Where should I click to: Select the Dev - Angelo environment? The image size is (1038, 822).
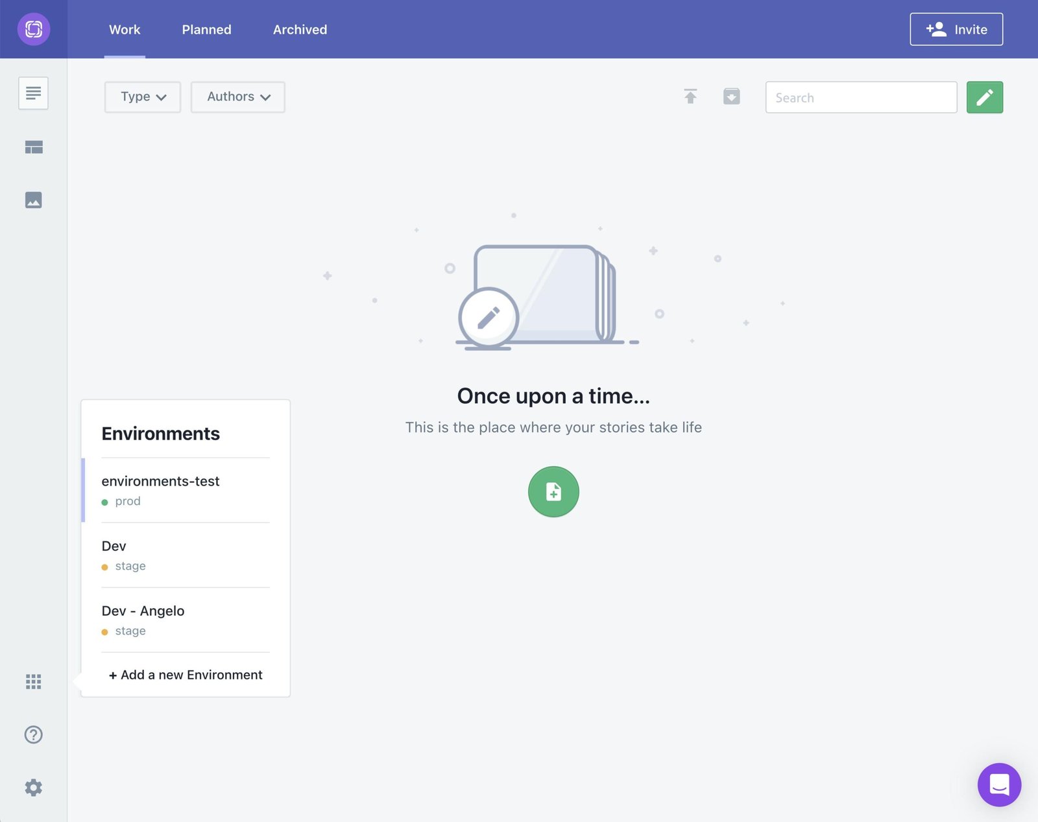coord(143,611)
